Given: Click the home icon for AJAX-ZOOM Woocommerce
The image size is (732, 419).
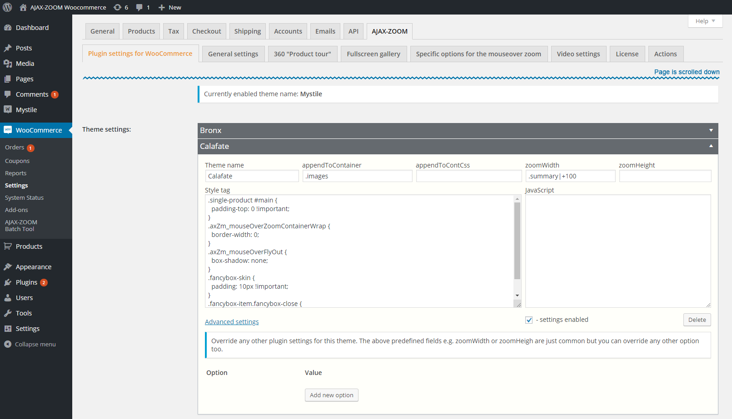Looking at the screenshot, I should (x=23, y=7).
